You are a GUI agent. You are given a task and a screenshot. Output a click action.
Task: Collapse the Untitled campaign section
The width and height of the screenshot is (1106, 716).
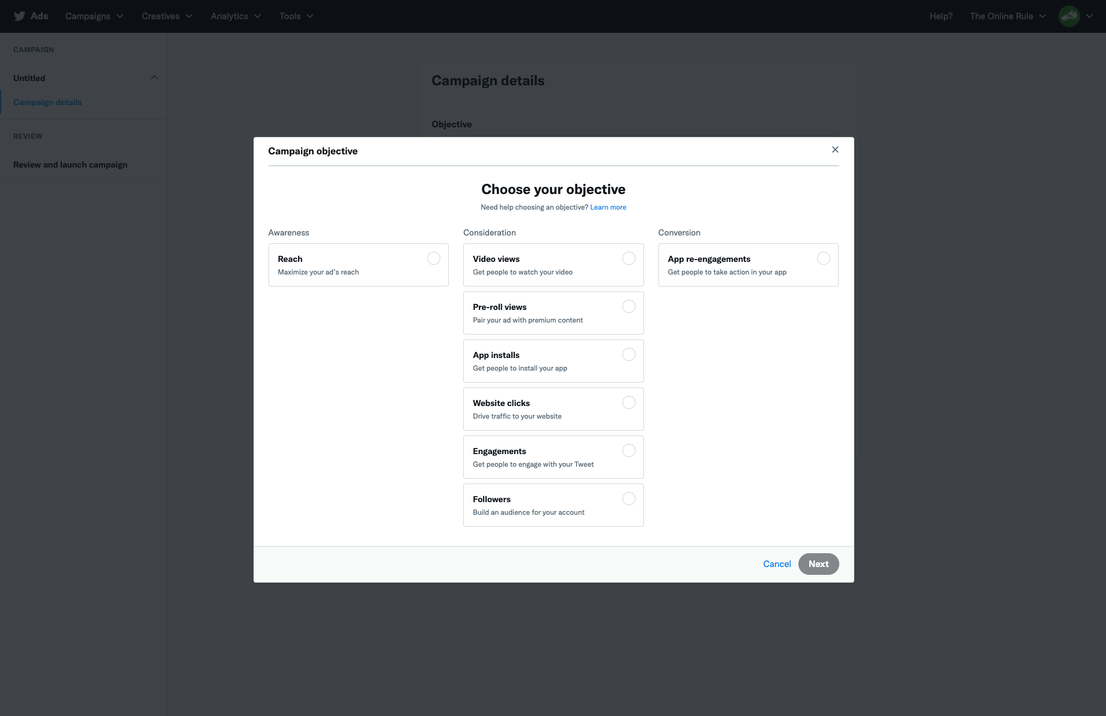click(x=154, y=77)
